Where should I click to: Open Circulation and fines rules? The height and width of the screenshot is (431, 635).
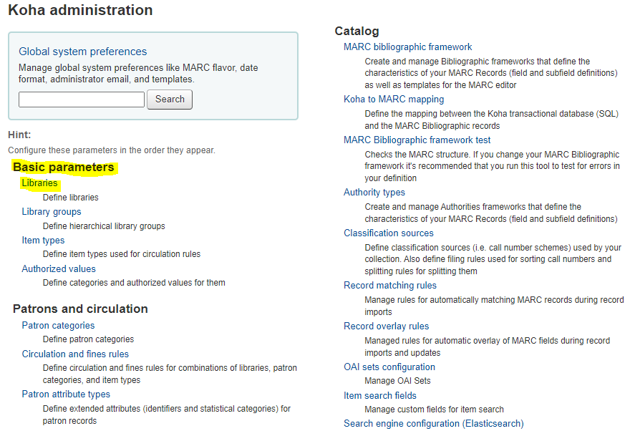click(75, 354)
